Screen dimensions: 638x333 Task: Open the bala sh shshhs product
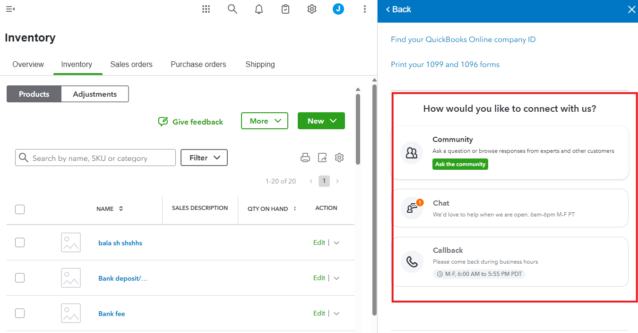(x=120, y=243)
